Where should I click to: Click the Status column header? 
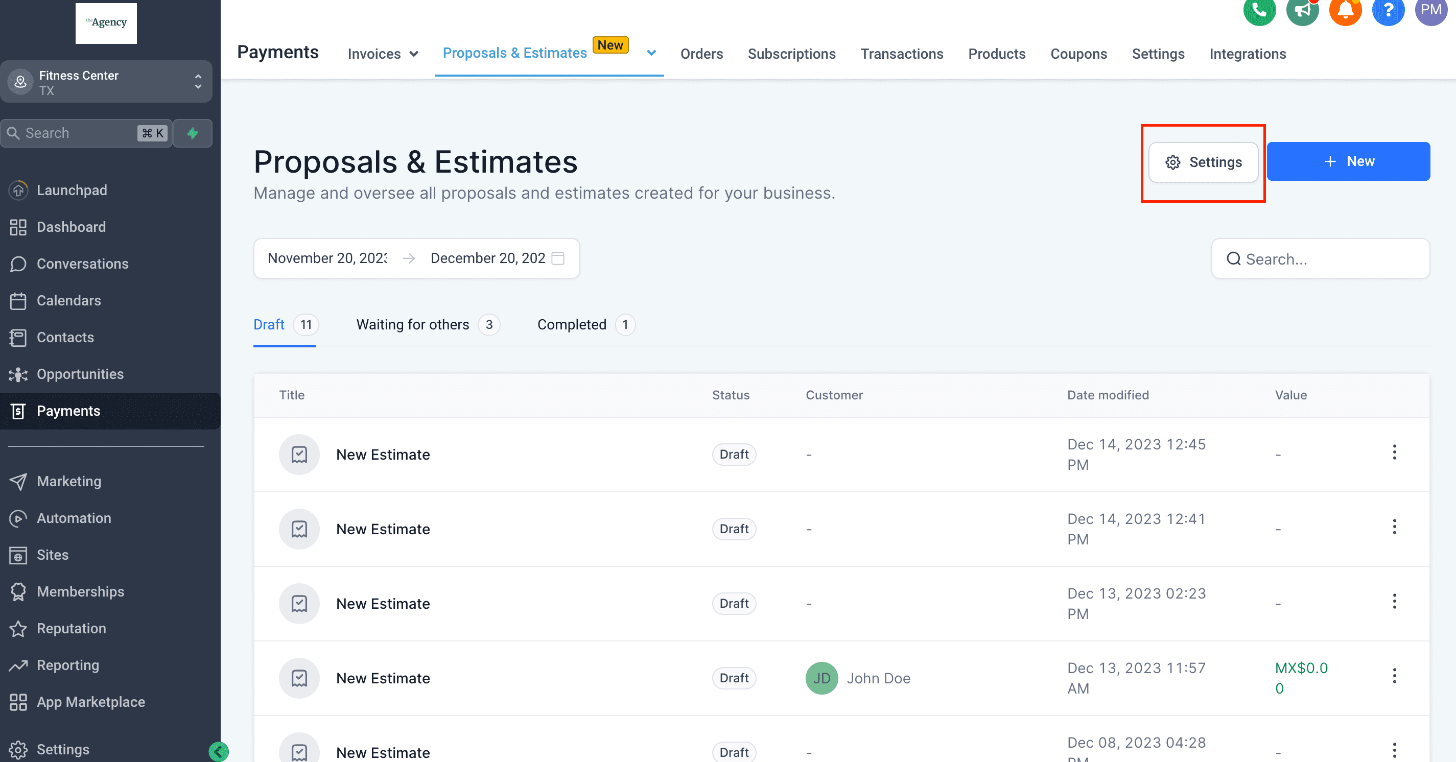tap(730, 395)
